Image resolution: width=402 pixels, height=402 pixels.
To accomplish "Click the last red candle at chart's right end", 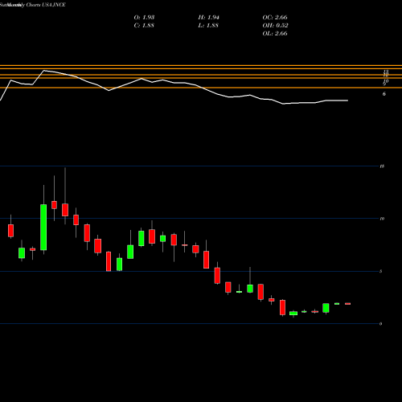I will coord(347,304).
